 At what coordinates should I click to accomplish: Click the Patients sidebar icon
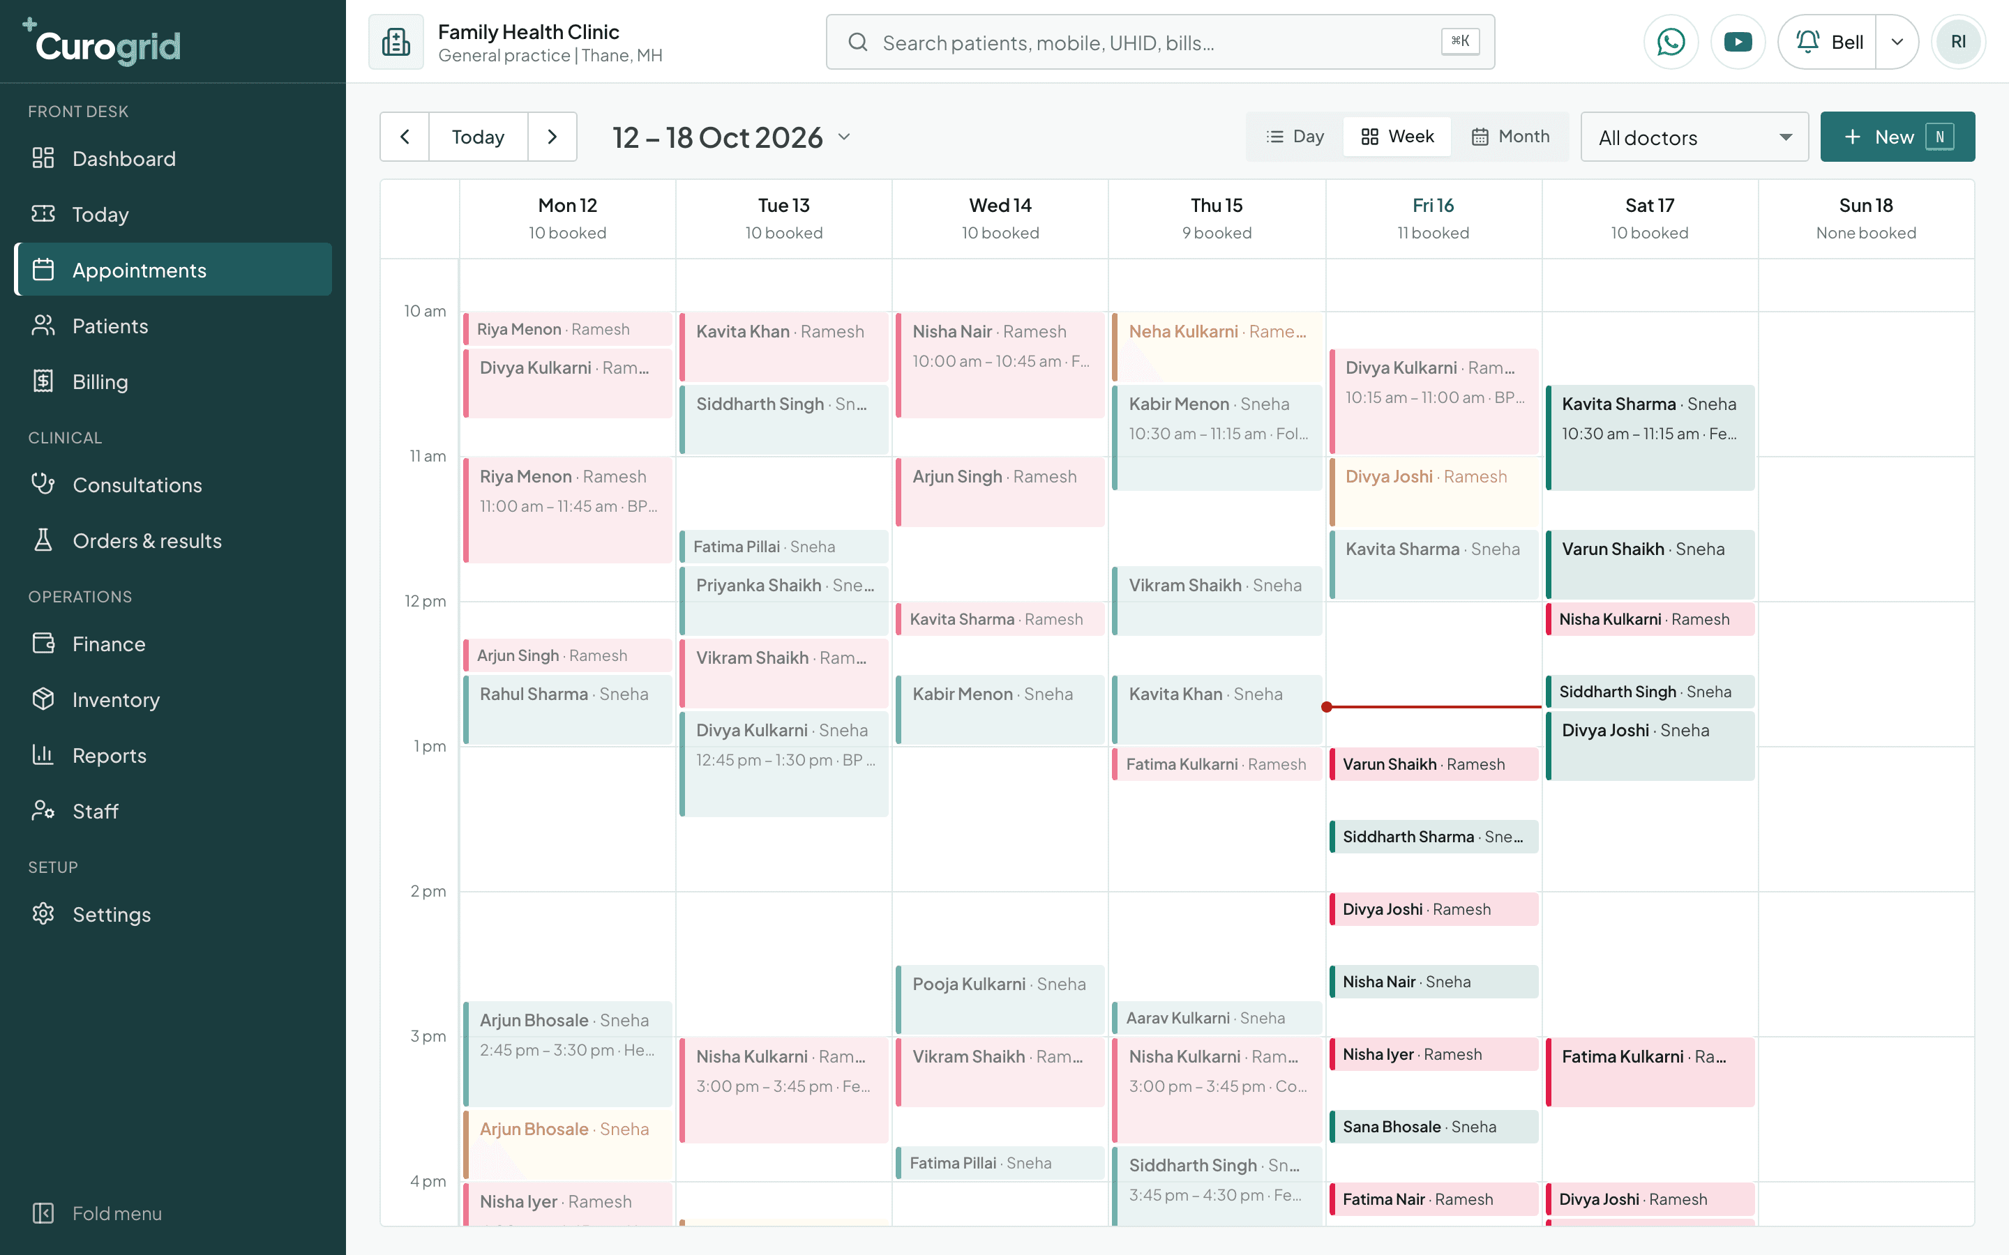point(43,326)
